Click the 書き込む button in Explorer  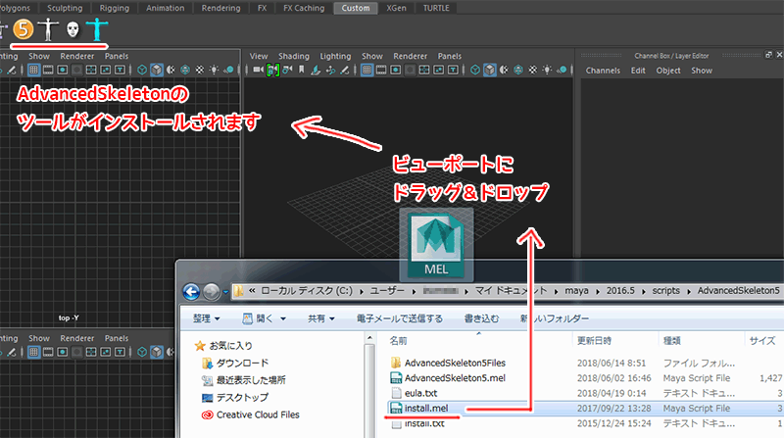tap(483, 318)
